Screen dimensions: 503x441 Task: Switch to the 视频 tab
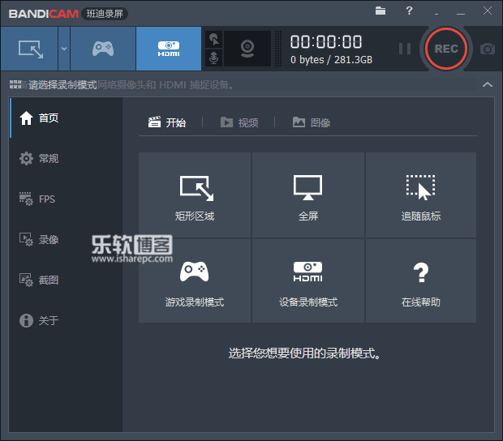click(x=239, y=122)
